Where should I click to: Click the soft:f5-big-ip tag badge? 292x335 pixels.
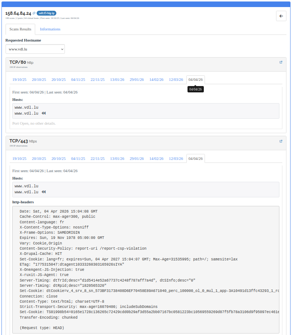(46, 13)
